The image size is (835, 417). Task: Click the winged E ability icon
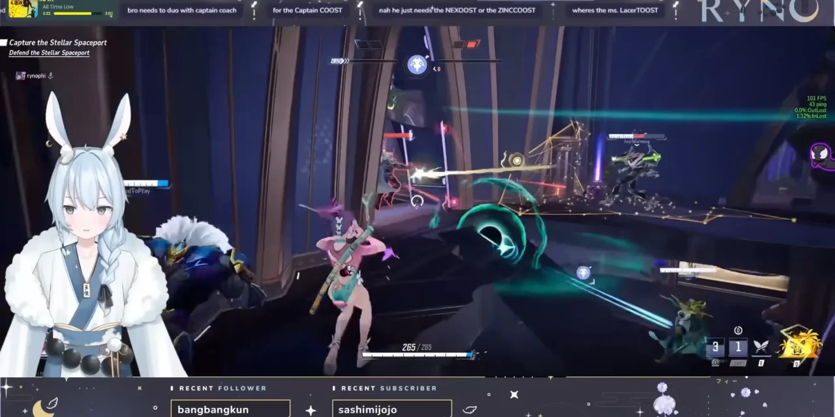click(761, 347)
